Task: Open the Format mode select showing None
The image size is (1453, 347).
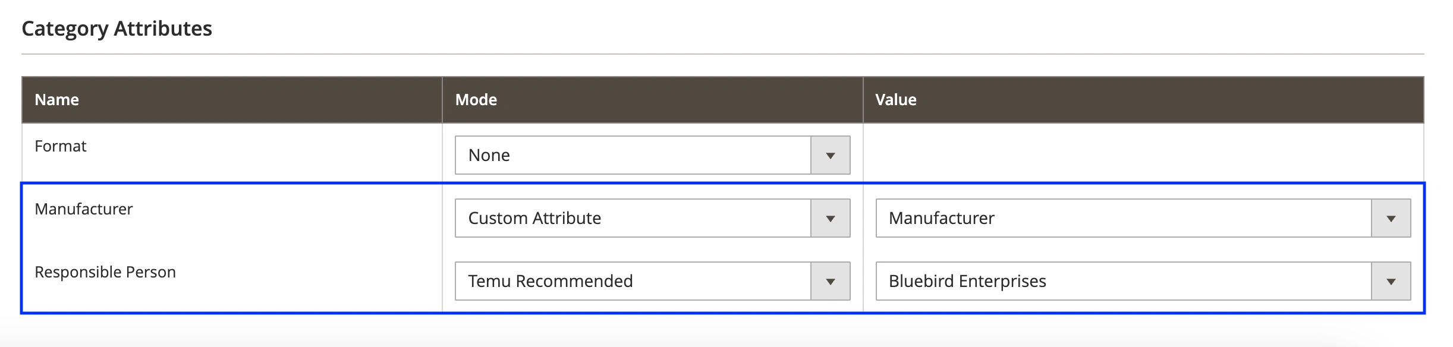Action: click(633, 155)
